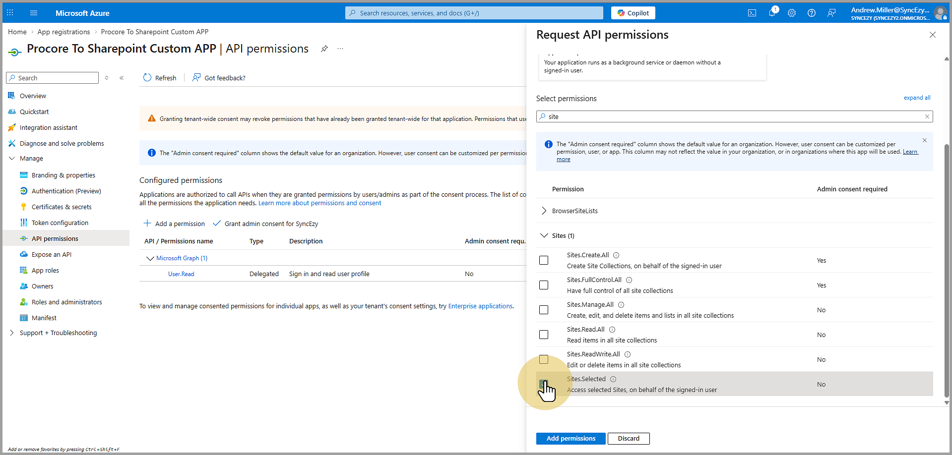Expand Support + Troubleshooting section
952x455 pixels.
(12, 333)
